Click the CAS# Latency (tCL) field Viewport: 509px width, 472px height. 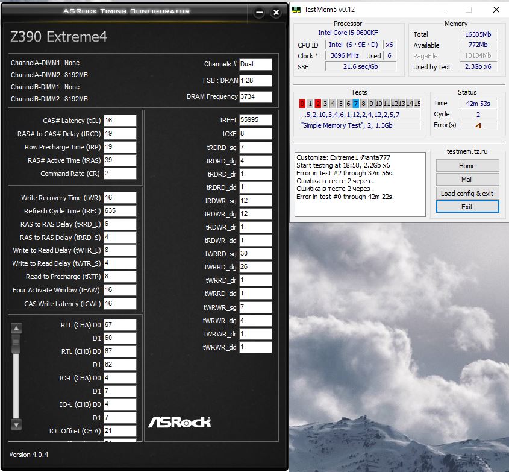tap(120, 120)
